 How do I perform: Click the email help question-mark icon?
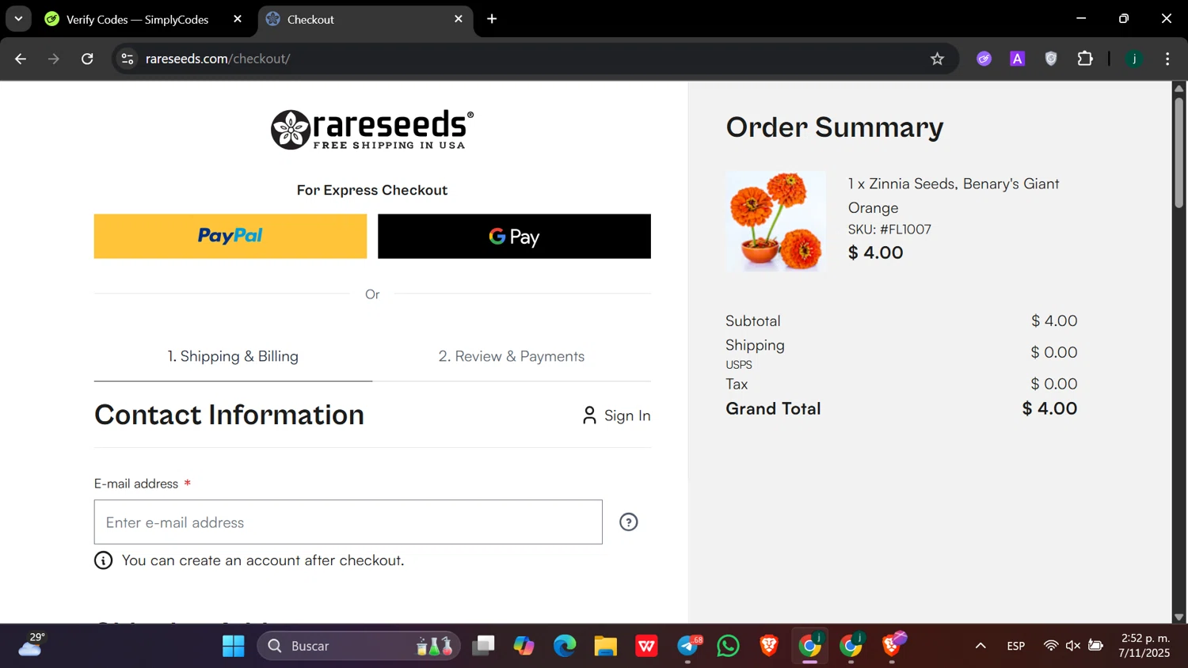coord(629,522)
